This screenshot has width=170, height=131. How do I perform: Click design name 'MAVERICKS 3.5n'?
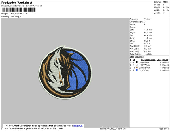coord(19,14)
